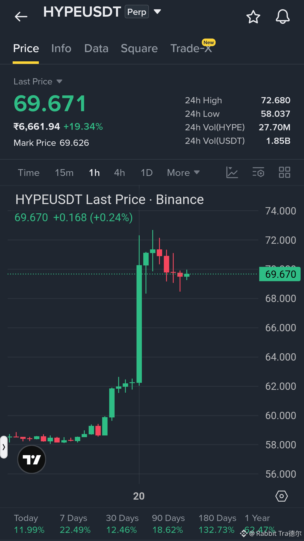The height and width of the screenshot is (541, 304).
Task: Select the 1h chart interval
Action: click(94, 173)
